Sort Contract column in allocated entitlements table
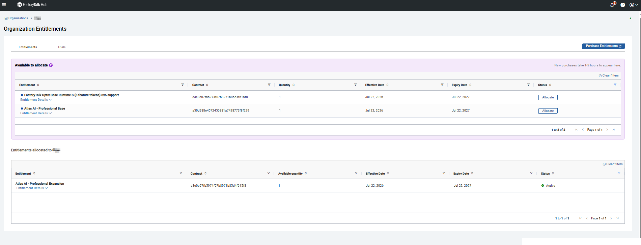The image size is (641, 245). [x=205, y=174]
